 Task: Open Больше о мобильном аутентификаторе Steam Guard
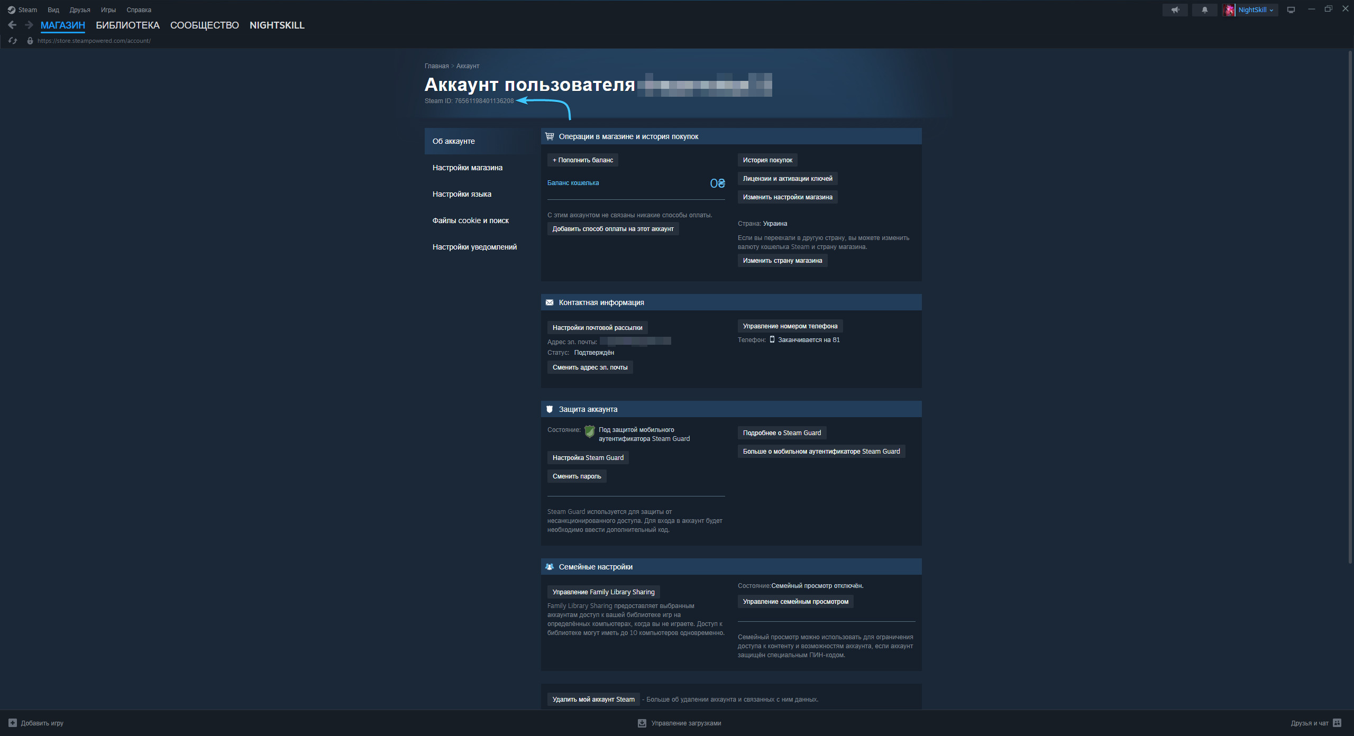coord(821,452)
